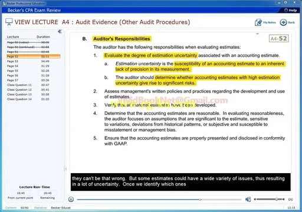Seek on the lecture progress bar
Image resolution: width=302 pixels, height=212 pixels.
click(159, 200)
